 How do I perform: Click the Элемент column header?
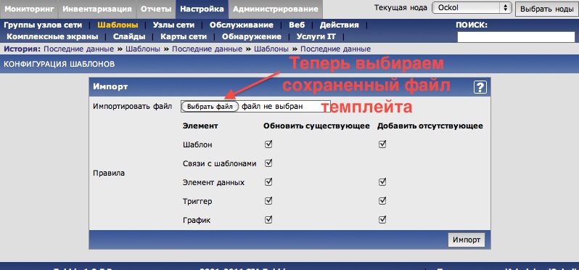pos(200,126)
